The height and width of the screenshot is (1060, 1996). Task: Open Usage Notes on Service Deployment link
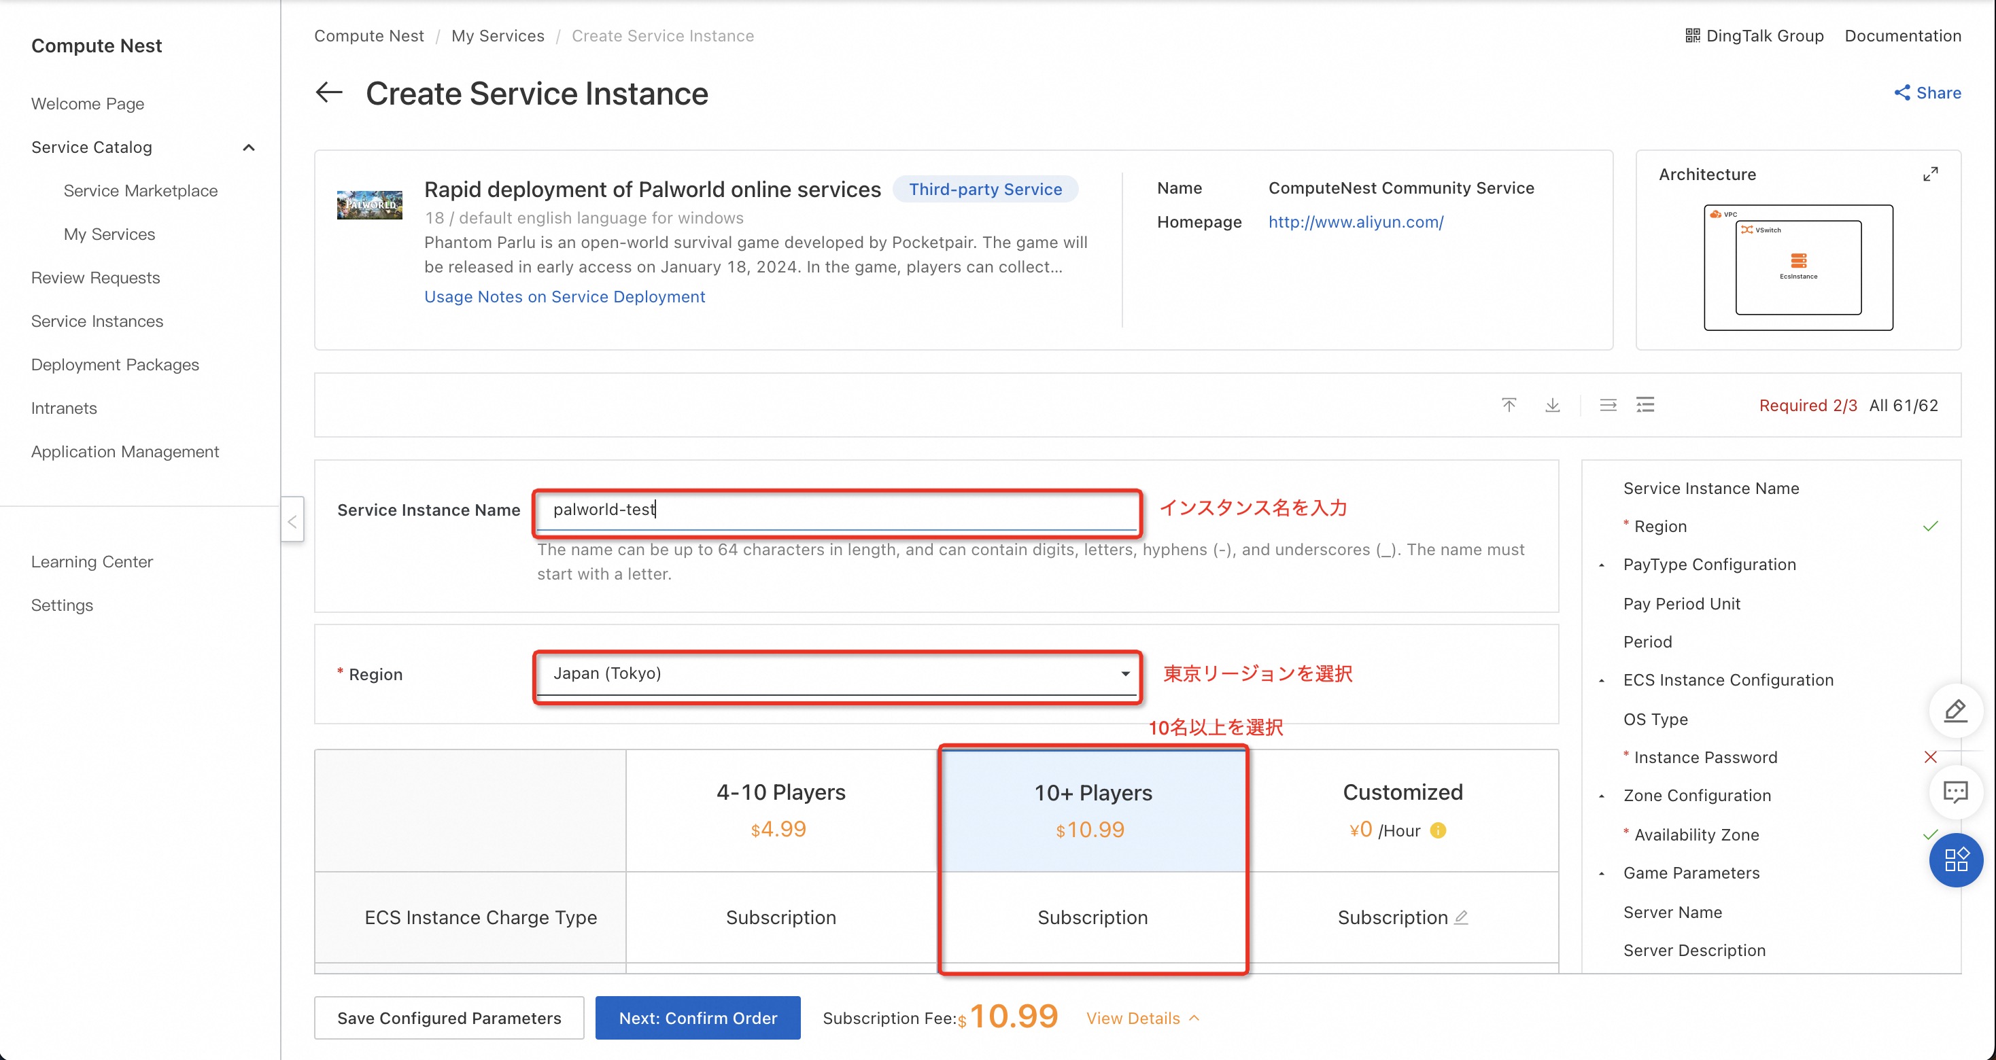564,296
